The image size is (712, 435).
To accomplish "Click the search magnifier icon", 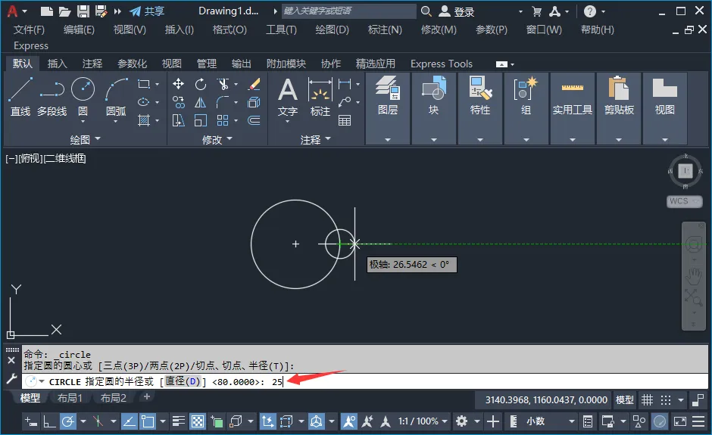I will pyautogui.click(x=426, y=11).
